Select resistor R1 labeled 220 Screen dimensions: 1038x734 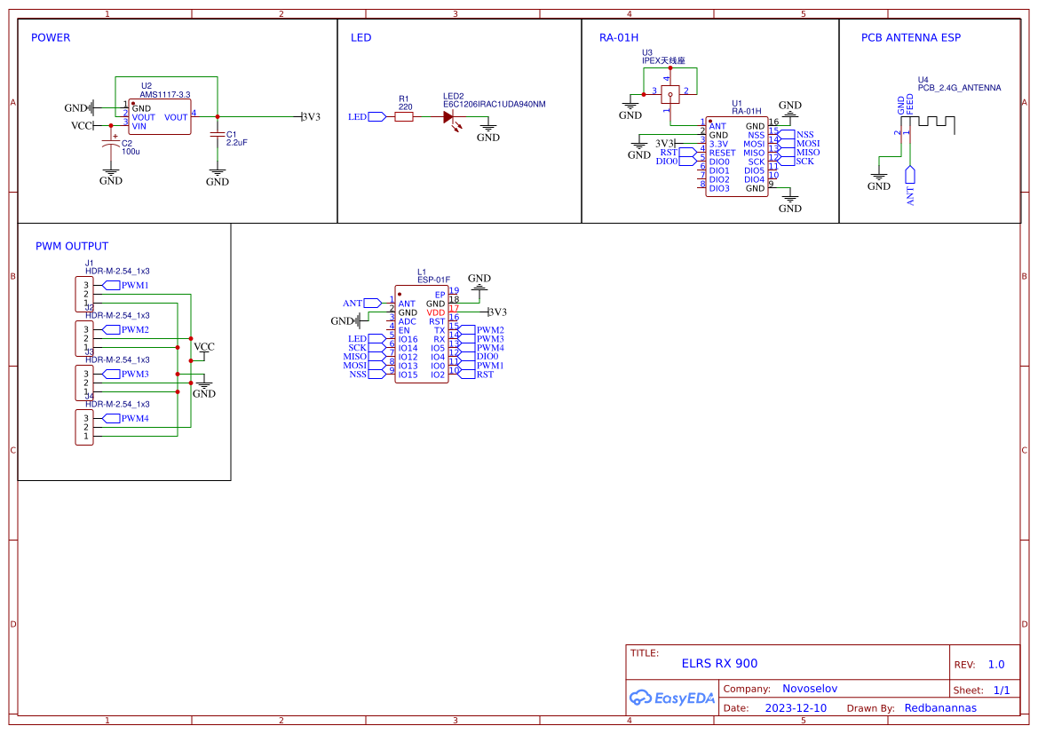404,116
